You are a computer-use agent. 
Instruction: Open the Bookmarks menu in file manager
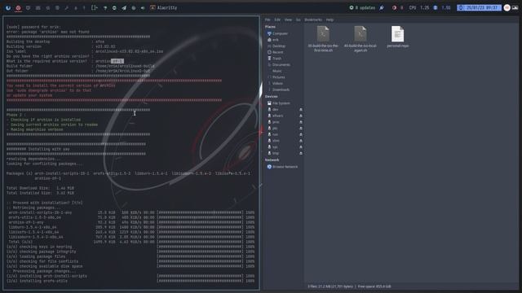[313, 20]
